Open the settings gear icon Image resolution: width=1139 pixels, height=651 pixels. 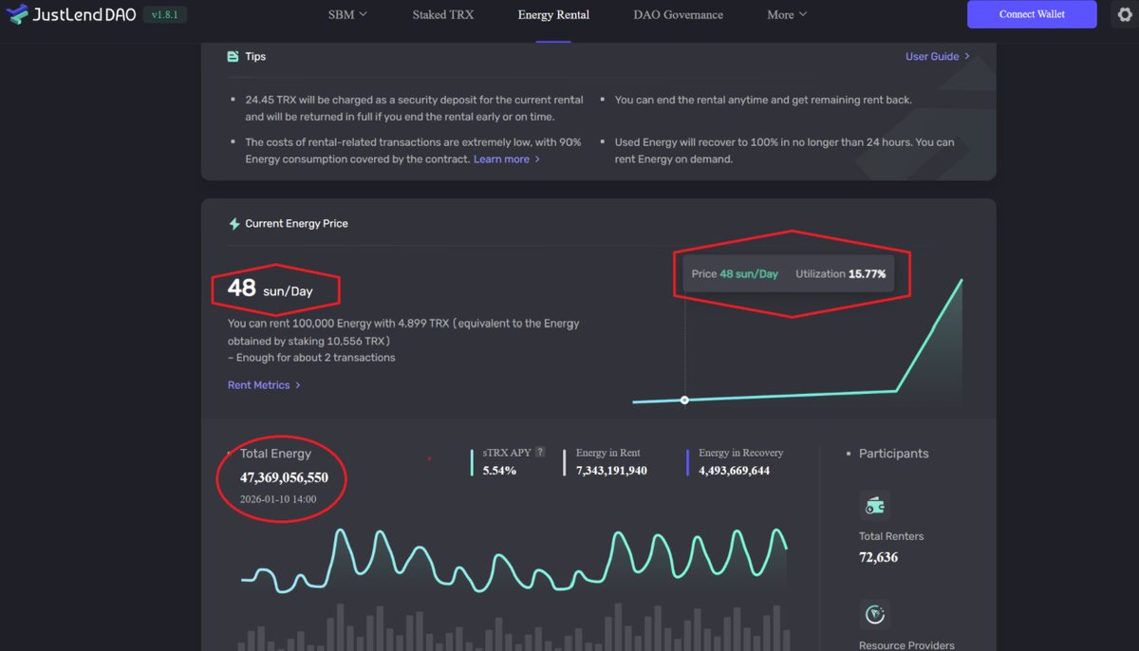1125,14
